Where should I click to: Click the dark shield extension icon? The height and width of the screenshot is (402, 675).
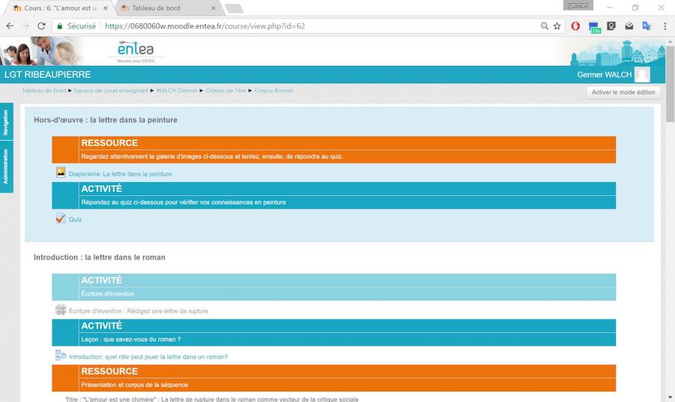click(x=611, y=26)
